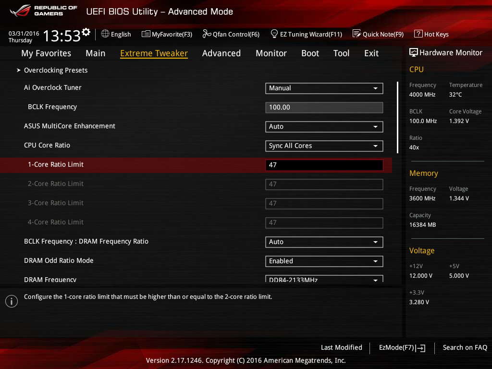492x369 pixels.
Task: Open the Boot tab
Action: tap(310, 53)
